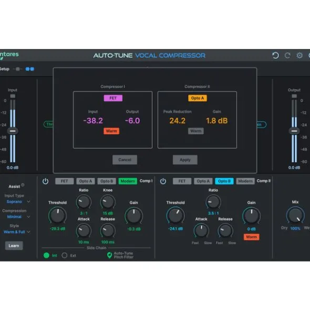The image size is (310, 311).
Task: Click the Output level fader handle
Action: tap(294, 131)
